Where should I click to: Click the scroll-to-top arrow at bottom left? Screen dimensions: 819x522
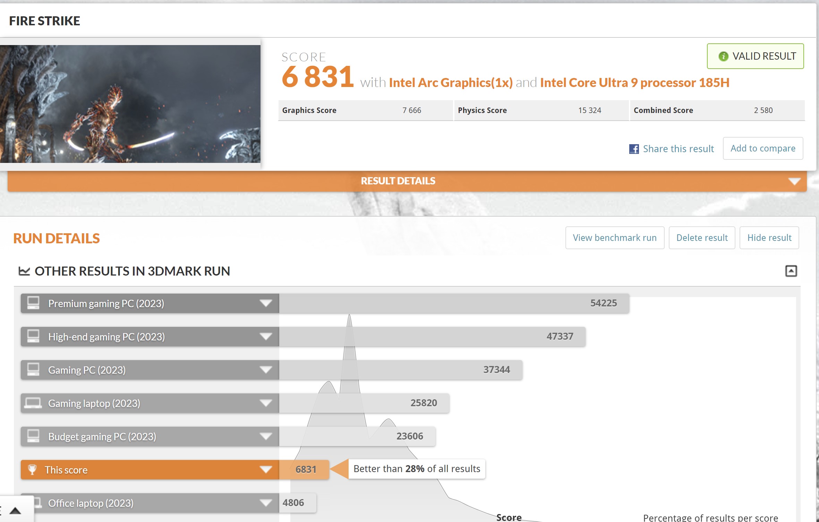coord(15,511)
